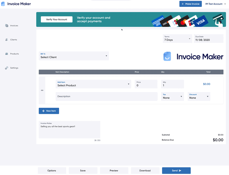Viewport: 229px width, 175px height.
Task: Send the invoice
Action: coord(176,171)
